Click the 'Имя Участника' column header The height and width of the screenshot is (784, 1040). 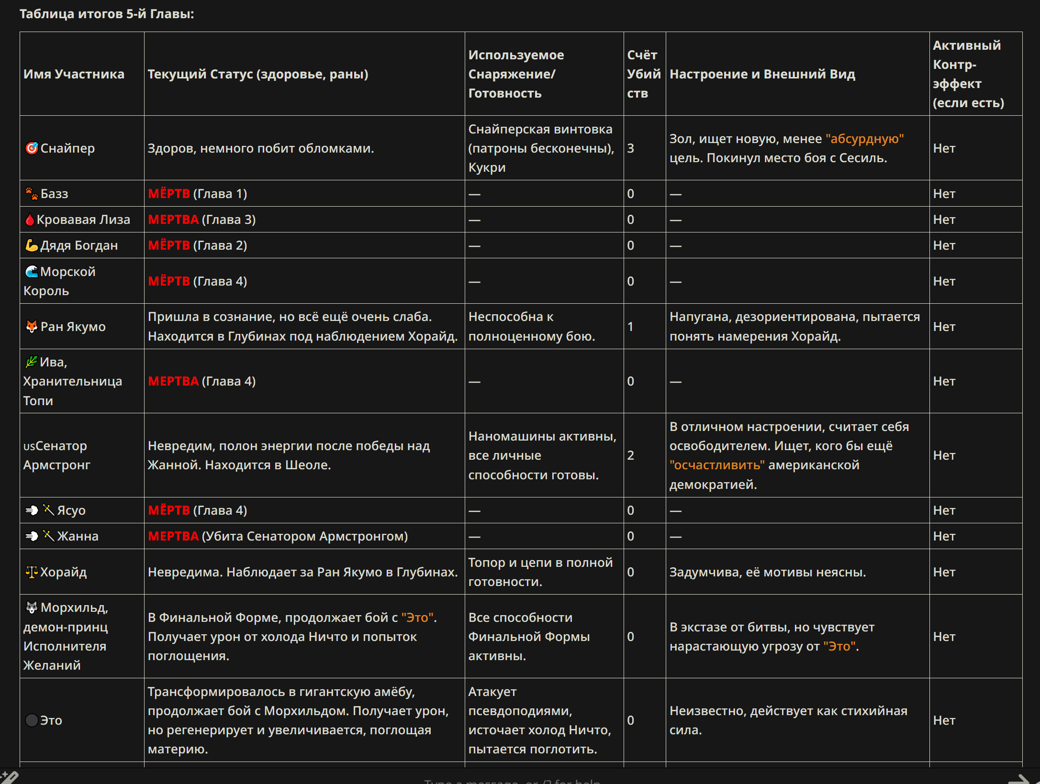(82, 74)
